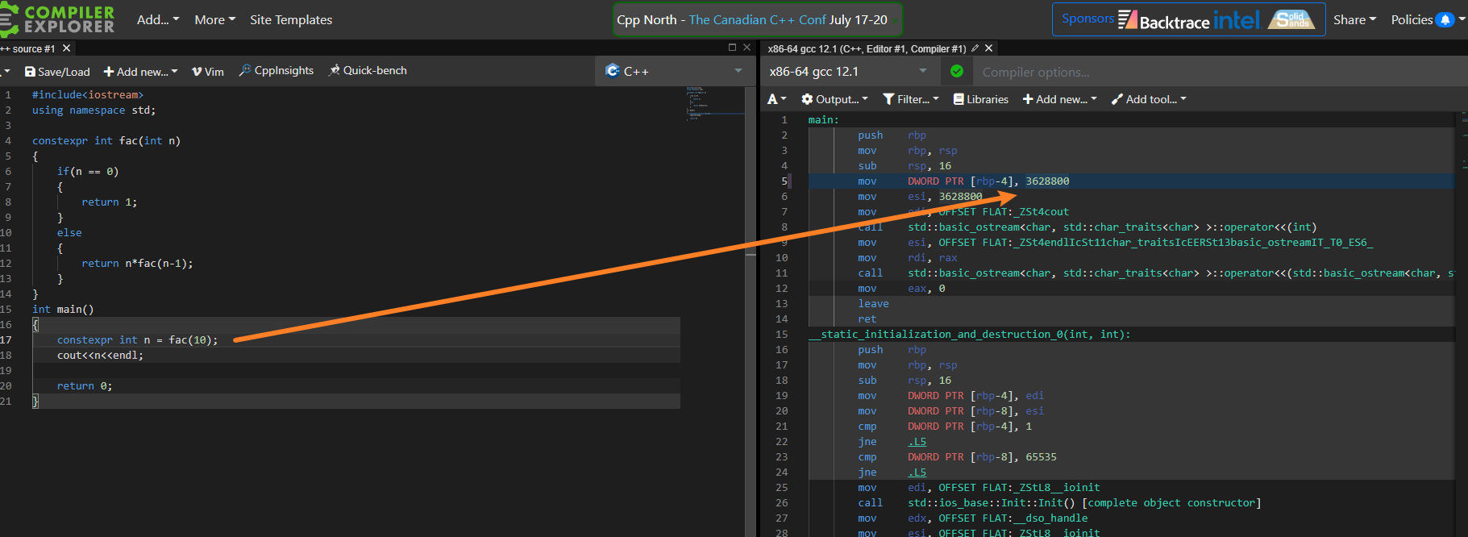Close the x86-64 gcc 12.1 compiler tab
The height and width of the screenshot is (537, 1468).
tap(989, 48)
